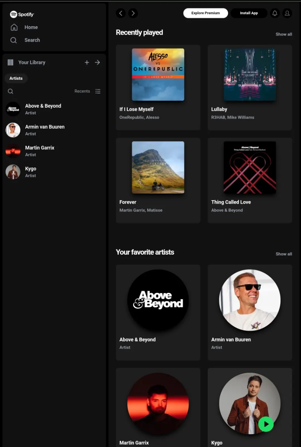
Task: Open If I Lose Myself album cover
Action: click(158, 74)
